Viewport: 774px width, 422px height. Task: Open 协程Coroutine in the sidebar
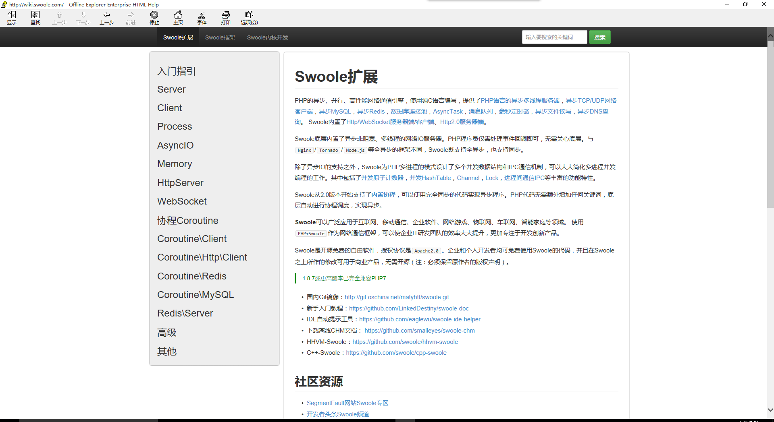tap(188, 221)
